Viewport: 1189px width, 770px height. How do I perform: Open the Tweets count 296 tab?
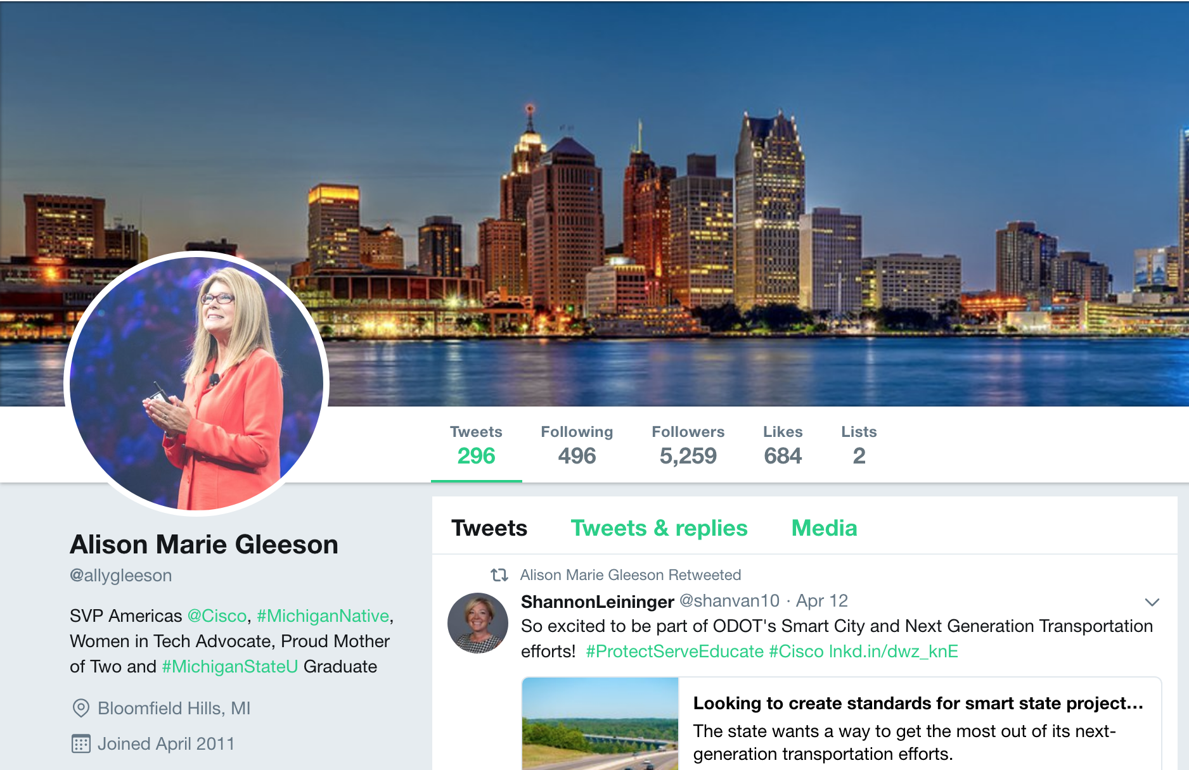click(x=476, y=446)
